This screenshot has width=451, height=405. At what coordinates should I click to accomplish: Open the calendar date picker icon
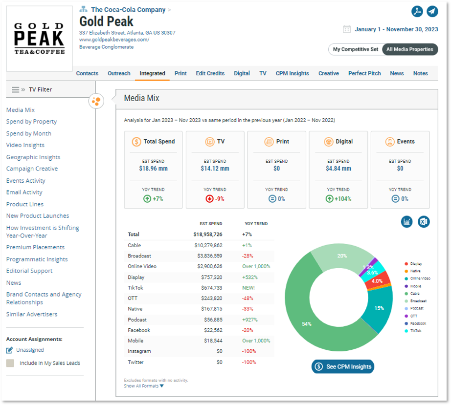(347, 29)
